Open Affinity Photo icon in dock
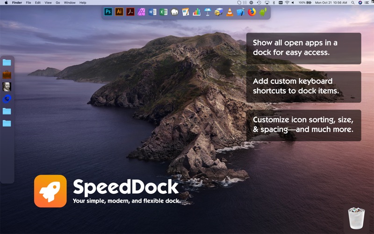The width and height of the screenshot is (374, 234). [141, 12]
